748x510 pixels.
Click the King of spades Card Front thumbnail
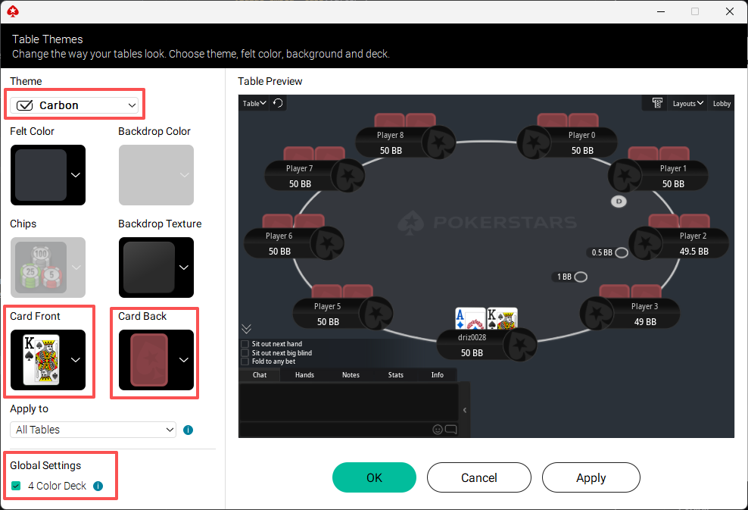tap(42, 360)
